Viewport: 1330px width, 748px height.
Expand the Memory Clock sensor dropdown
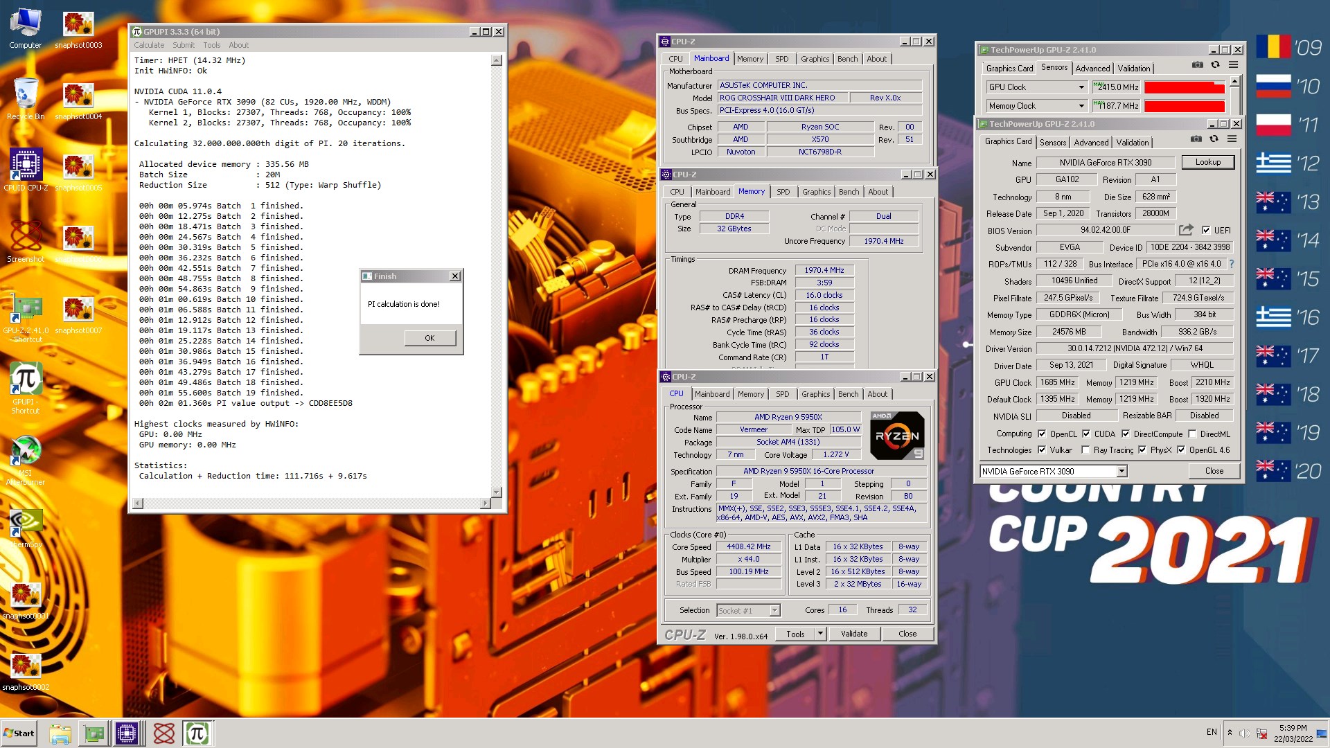[1081, 106]
